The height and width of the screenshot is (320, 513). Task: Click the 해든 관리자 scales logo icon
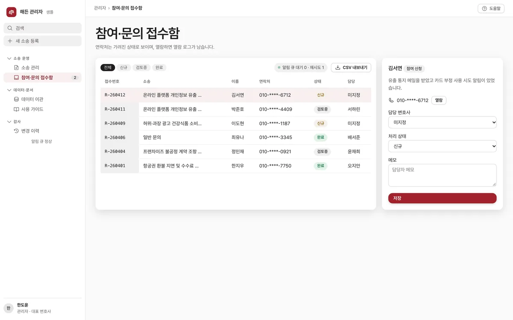click(x=11, y=12)
